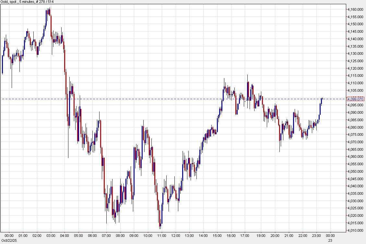Click the day's highest candle near 03:00

pyautogui.click(x=49, y=12)
